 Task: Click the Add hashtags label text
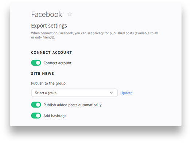click(55, 116)
